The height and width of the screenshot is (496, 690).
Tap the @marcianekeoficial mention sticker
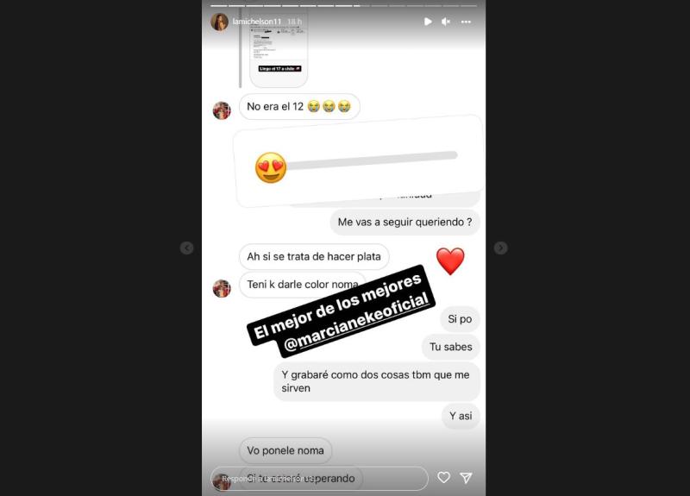(x=342, y=311)
